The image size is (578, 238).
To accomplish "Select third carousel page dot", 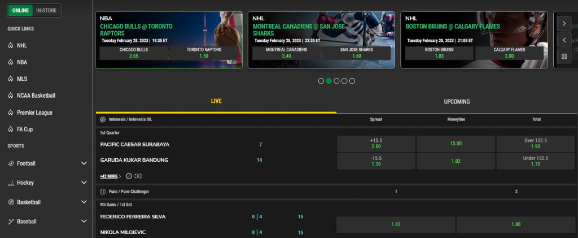I will click(x=336, y=81).
